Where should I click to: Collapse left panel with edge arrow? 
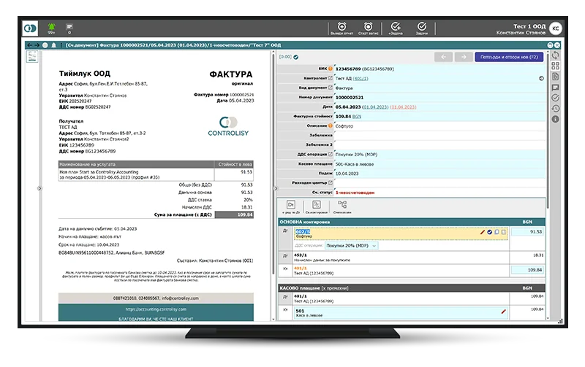[39, 188]
